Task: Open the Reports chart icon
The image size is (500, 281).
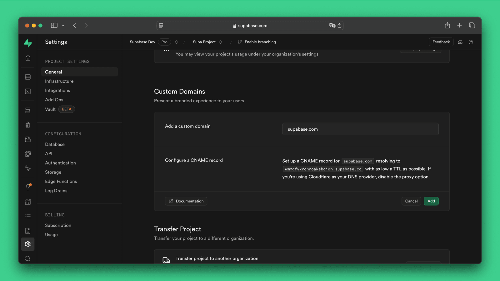Action: [x=28, y=202]
